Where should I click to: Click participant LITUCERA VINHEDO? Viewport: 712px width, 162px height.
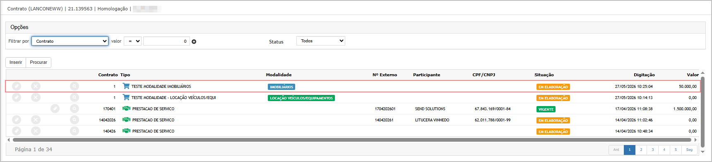432,120
